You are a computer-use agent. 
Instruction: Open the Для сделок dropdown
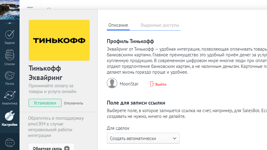[143, 138]
